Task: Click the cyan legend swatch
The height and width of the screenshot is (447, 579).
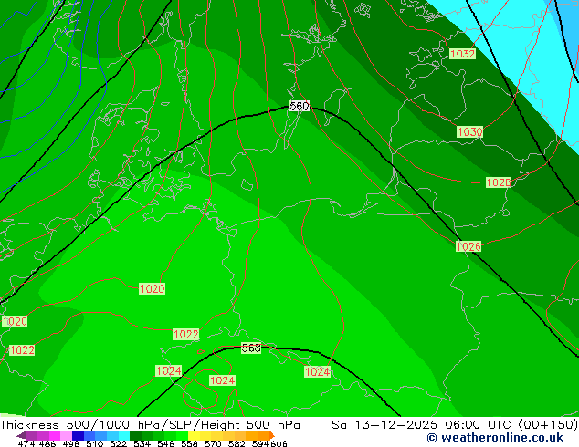Action: [124, 435]
